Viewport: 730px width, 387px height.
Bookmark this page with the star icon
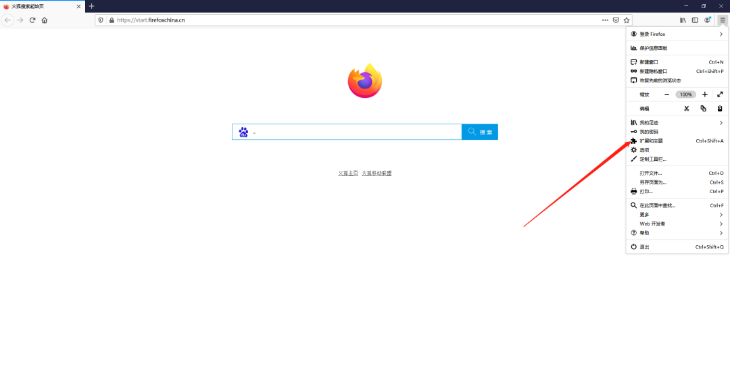(x=627, y=20)
